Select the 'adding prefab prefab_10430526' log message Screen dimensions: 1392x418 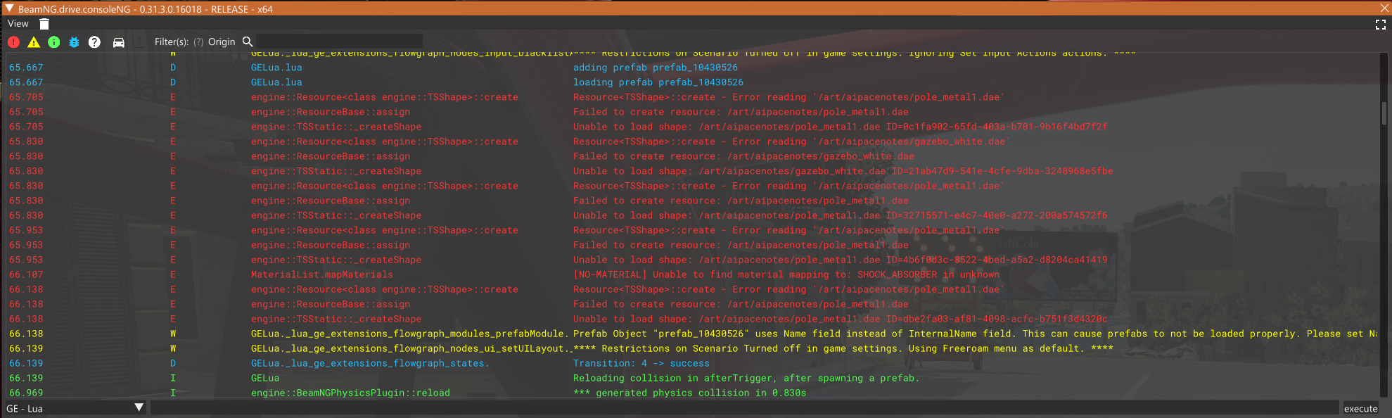point(655,68)
